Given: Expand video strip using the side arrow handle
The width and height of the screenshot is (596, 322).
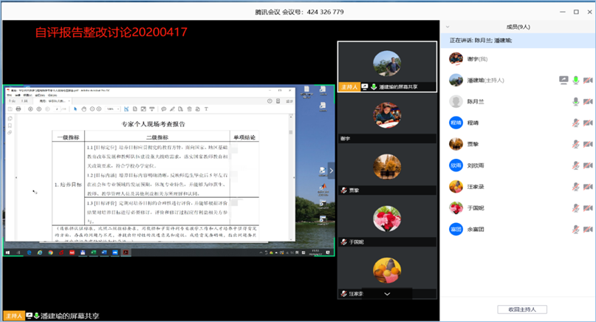Looking at the screenshot, I should [x=331, y=171].
